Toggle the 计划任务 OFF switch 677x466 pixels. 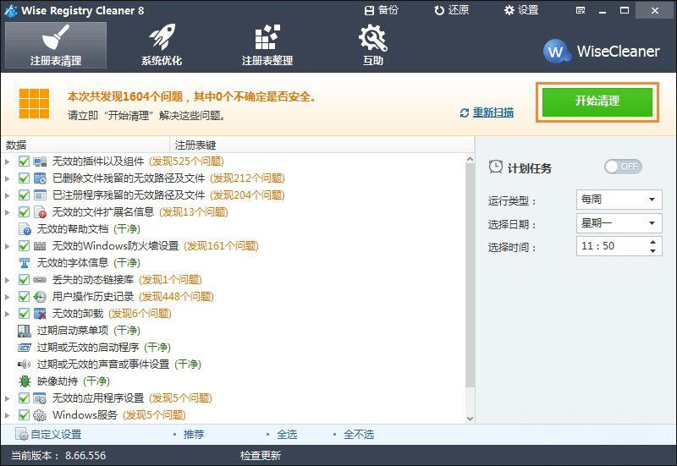click(x=623, y=167)
